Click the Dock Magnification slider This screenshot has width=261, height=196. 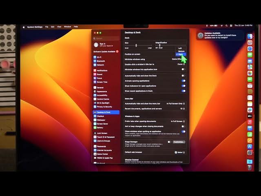click(170, 45)
